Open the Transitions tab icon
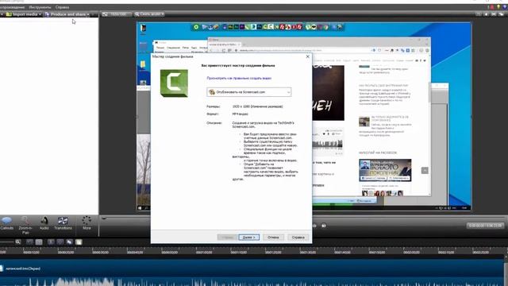508x286 pixels. click(63, 223)
